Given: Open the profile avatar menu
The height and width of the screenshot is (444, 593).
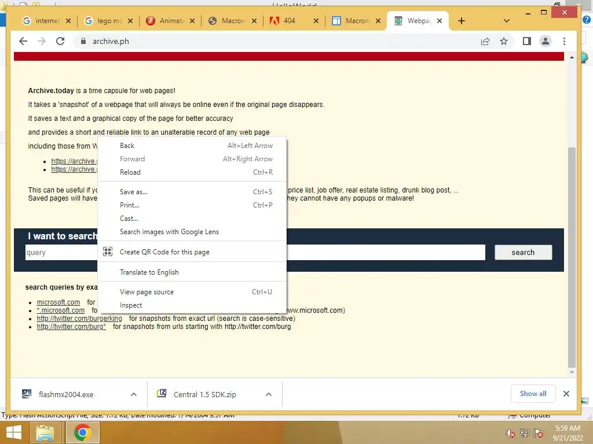Looking at the screenshot, I should point(546,41).
